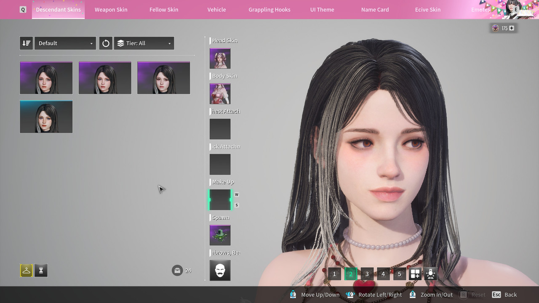Open the Spawn effect slot
Viewport: 539px width, 303px height.
coord(220,235)
